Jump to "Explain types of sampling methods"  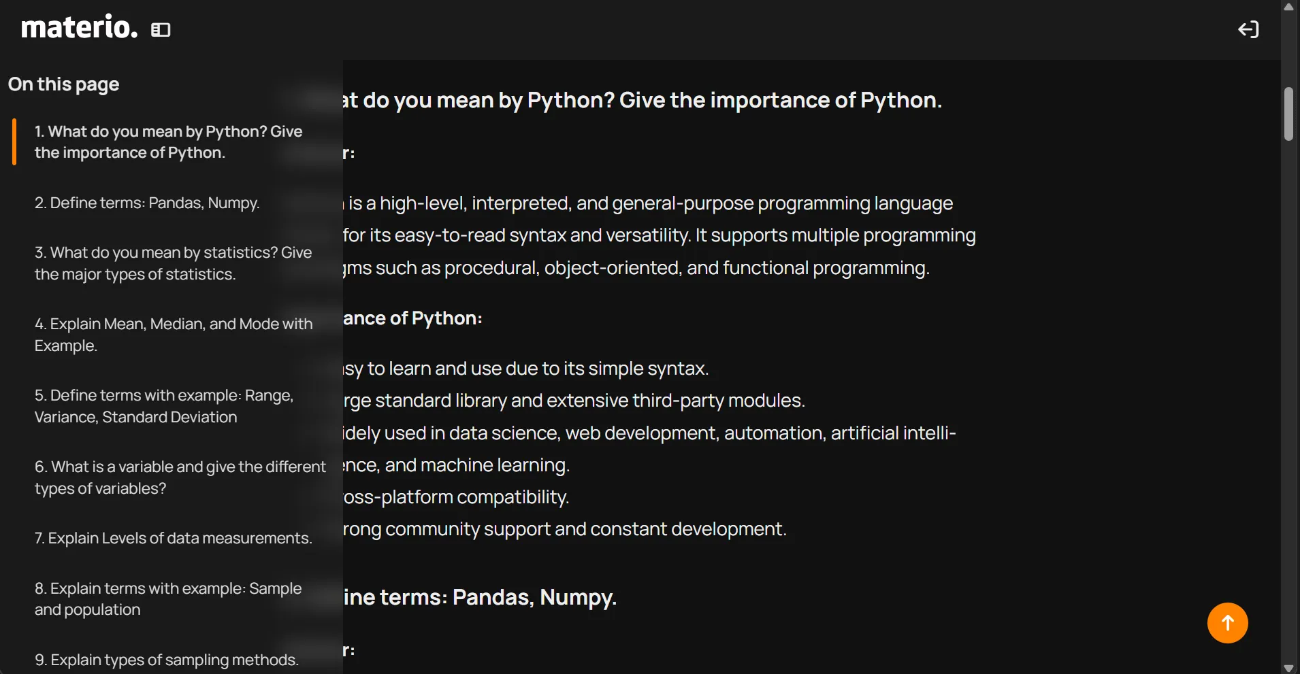point(167,660)
